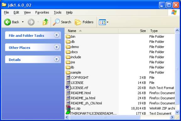The height and width of the screenshot is (121, 181).
Task: Click the '18,814 KB' size value
Action: (139, 108)
